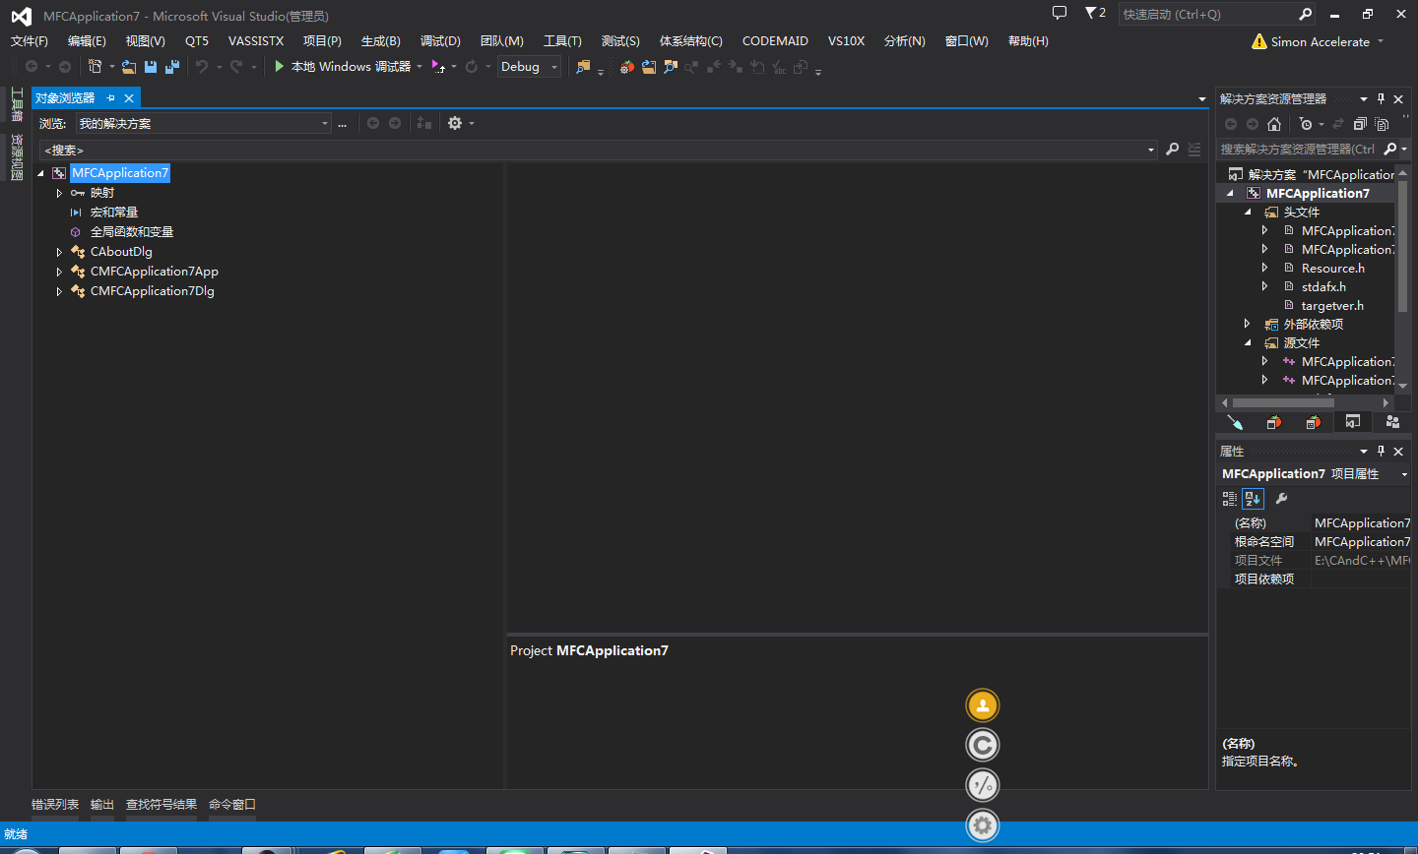Expand the CMFCApplication7Dlg class node

pyautogui.click(x=59, y=291)
